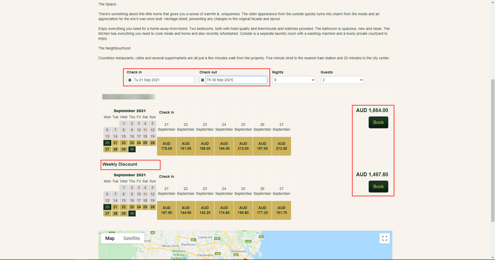Click the calendar icon beside Check in
Viewport: 495px width, 260px height.
[130, 80]
